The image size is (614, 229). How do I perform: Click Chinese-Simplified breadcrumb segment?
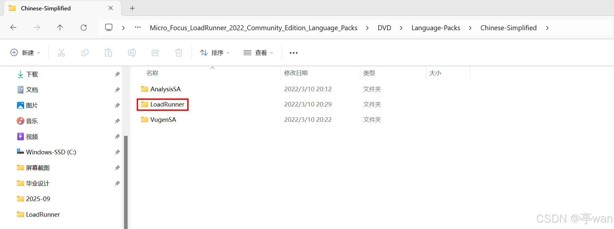tap(509, 28)
